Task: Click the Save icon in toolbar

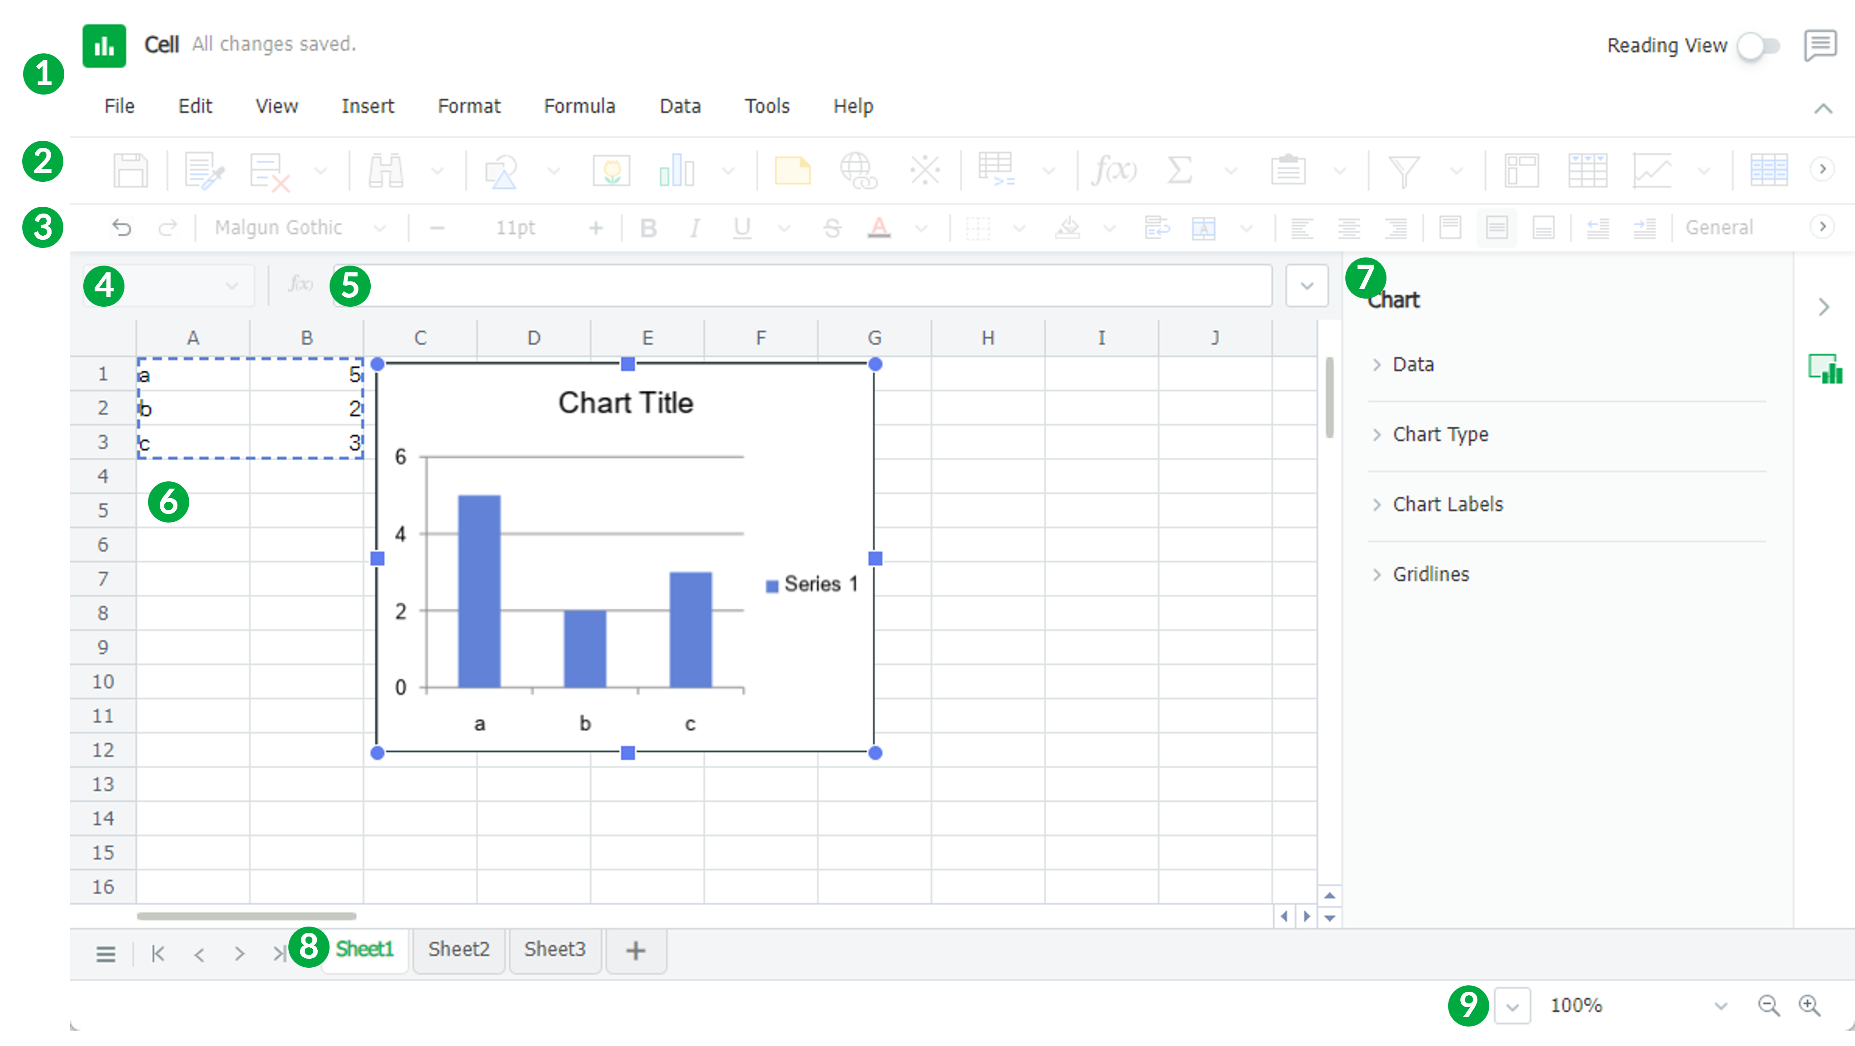Action: (130, 171)
